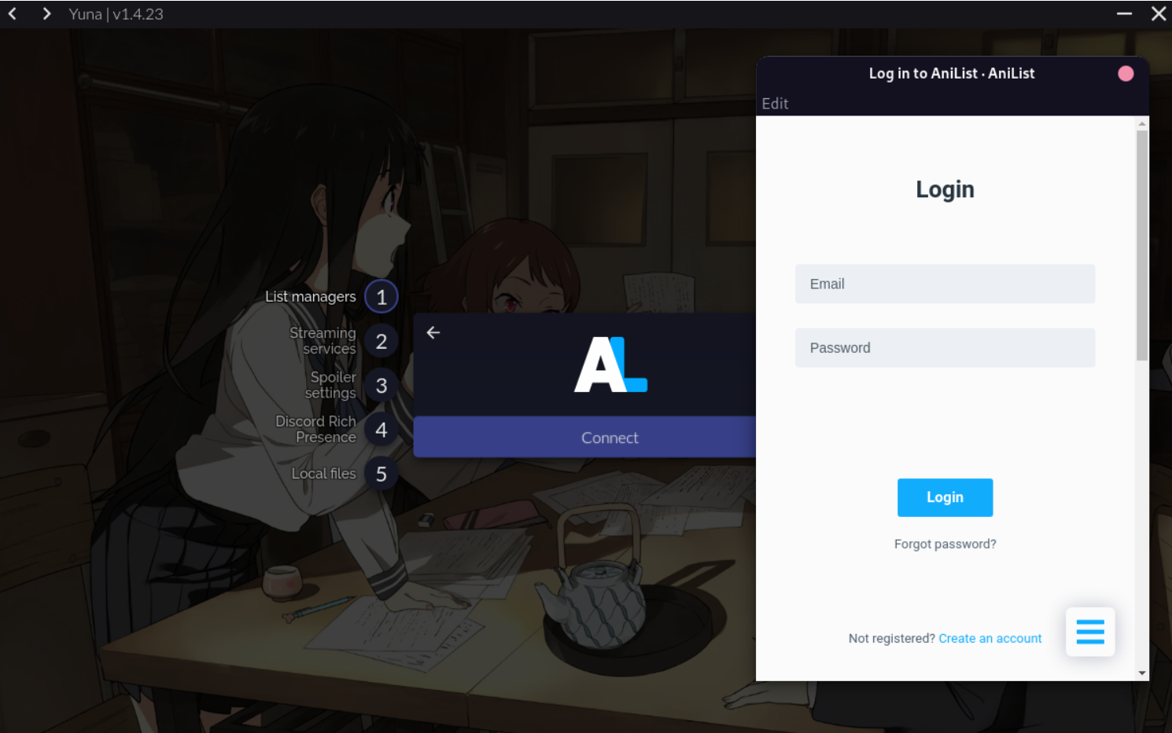The image size is (1172, 733).
Task: Open the hamburger menu in the login window
Action: tap(1090, 632)
